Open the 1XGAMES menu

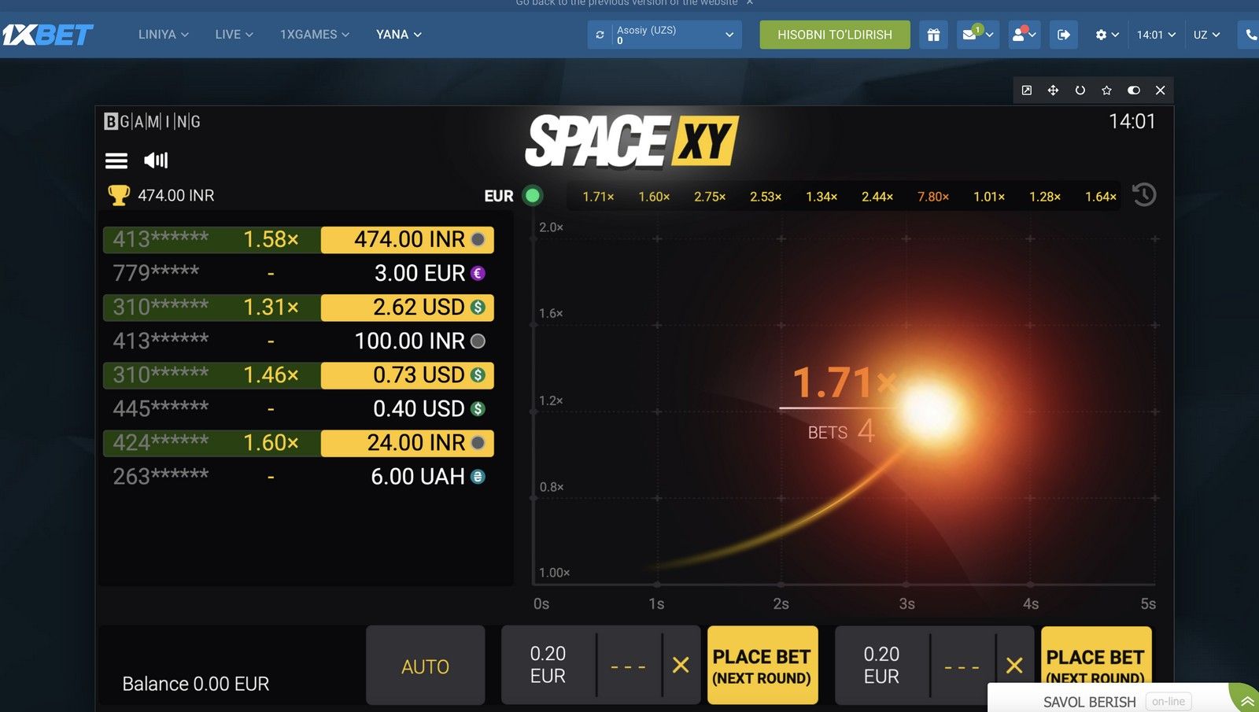click(314, 35)
